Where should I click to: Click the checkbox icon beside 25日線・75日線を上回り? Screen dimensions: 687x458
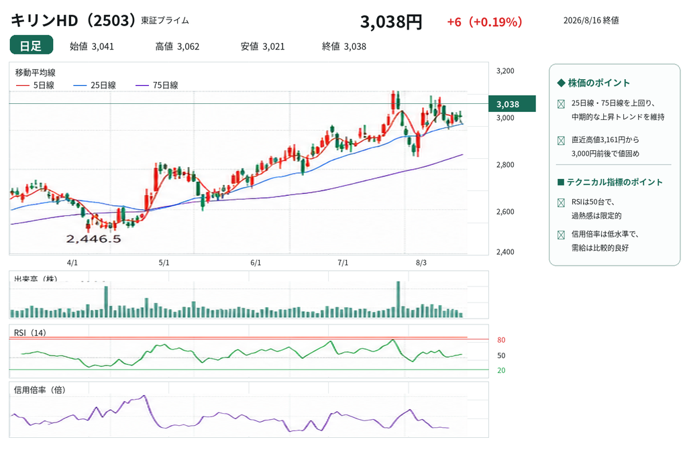pos(561,104)
